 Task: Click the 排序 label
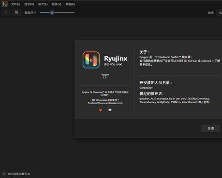click(211, 13)
